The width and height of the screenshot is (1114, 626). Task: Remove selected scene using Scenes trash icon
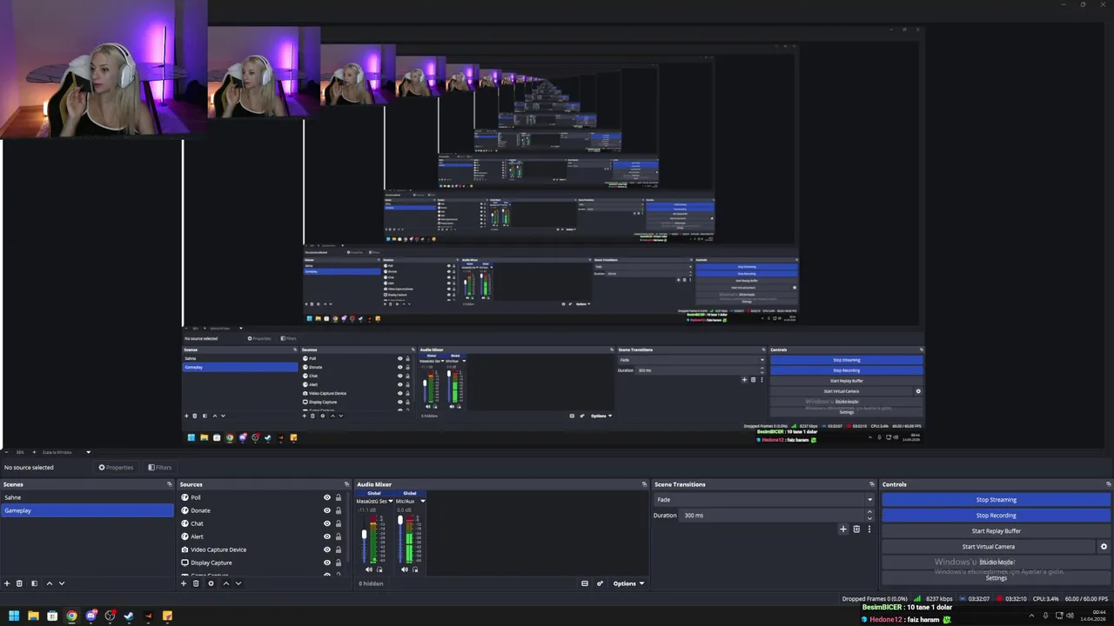(x=19, y=583)
